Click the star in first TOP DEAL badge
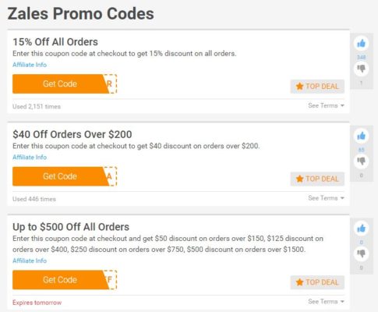 (x=299, y=87)
